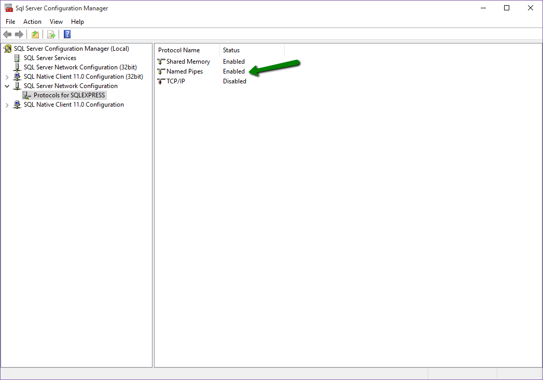This screenshot has height=380, width=543.
Task: Collapse SQL Server Network Configuration
Action: tap(7, 85)
